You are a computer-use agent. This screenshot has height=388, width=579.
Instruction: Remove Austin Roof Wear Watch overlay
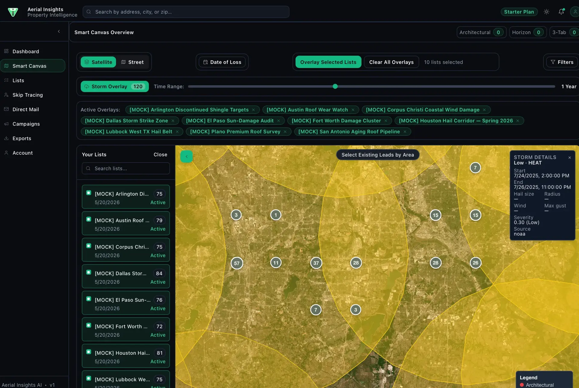(353, 110)
